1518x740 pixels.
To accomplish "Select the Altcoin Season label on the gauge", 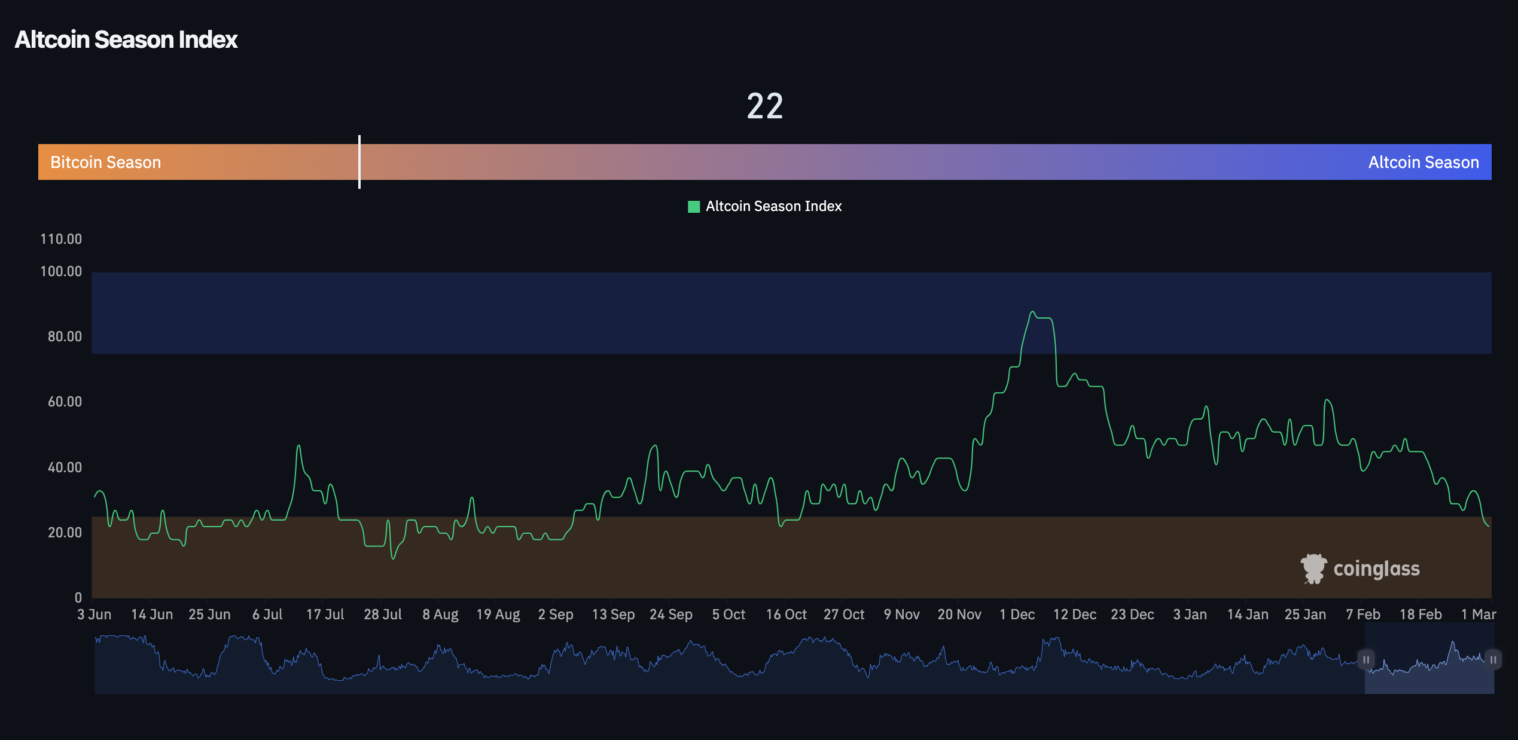I will (x=1423, y=161).
